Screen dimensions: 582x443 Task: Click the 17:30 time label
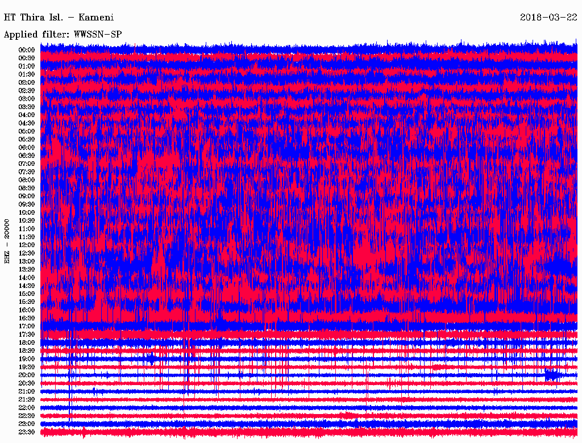pyautogui.click(x=27, y=335)
